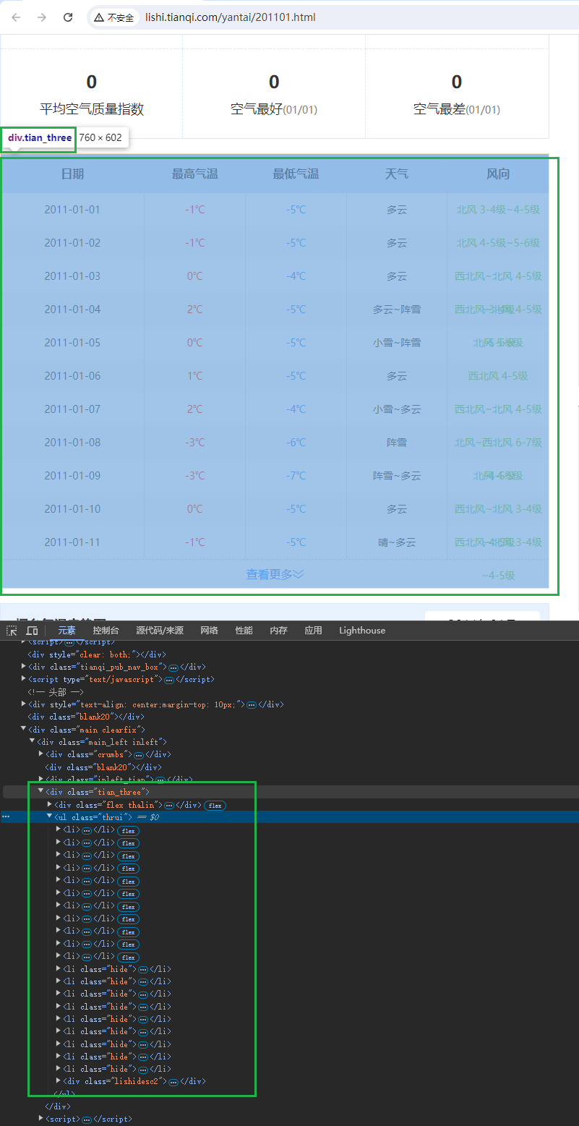579x1126 pixels.
Task: Click the 查看更多 link under the table
Action: pos(275,574)
